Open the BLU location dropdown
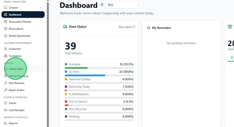The image size is (234, 127). [124, 5]
